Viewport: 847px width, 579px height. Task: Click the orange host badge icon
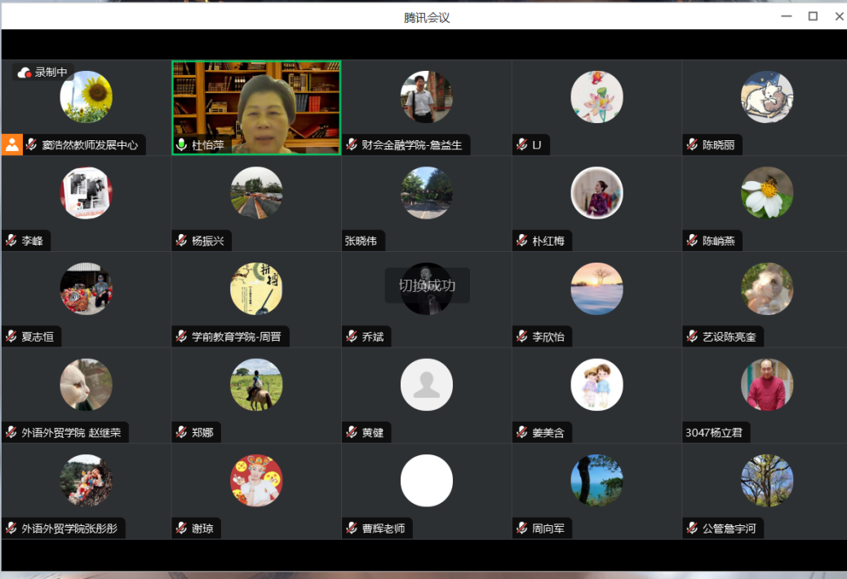[12, 144]
